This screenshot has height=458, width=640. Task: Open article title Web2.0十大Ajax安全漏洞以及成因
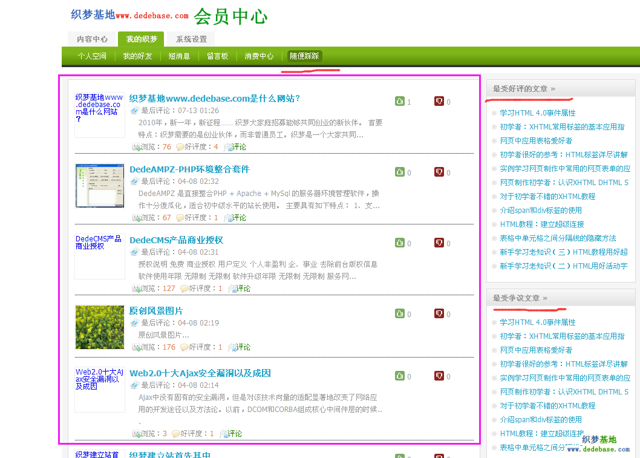click(200, 373)
